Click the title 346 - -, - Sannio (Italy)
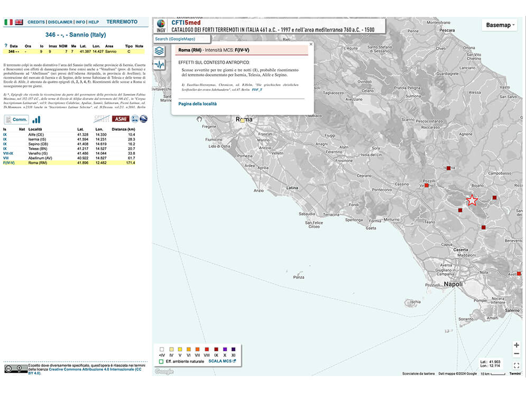526x394 pixels. click(76, 35)
